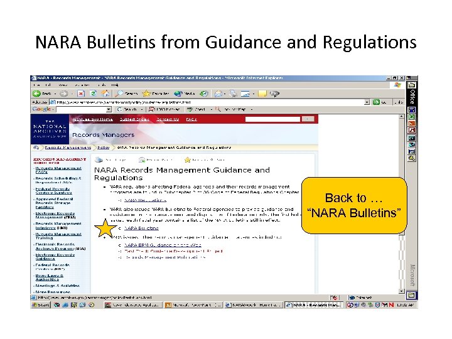Screen dimensions: 452x339
Task: Open the Google toolbar search box dropdown
Action: click(109, 109)
